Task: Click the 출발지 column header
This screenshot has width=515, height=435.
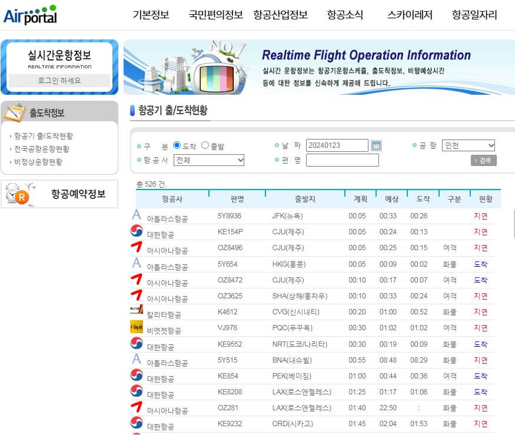Action: [305, 199]
